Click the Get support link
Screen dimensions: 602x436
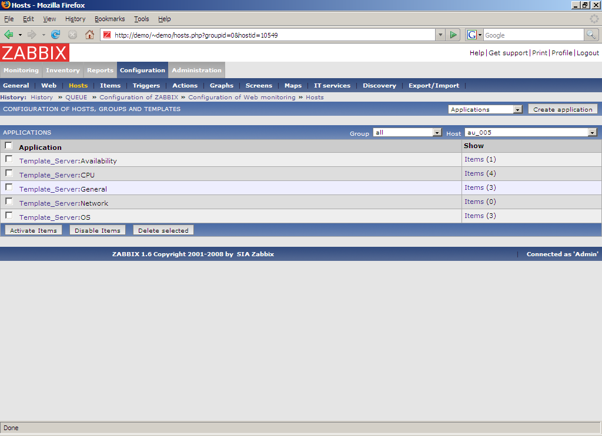pos(508,53)
